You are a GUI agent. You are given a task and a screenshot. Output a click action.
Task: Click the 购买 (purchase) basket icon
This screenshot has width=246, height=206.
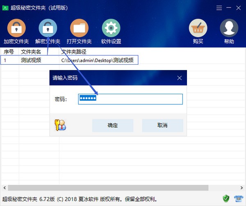coord(198,29)
